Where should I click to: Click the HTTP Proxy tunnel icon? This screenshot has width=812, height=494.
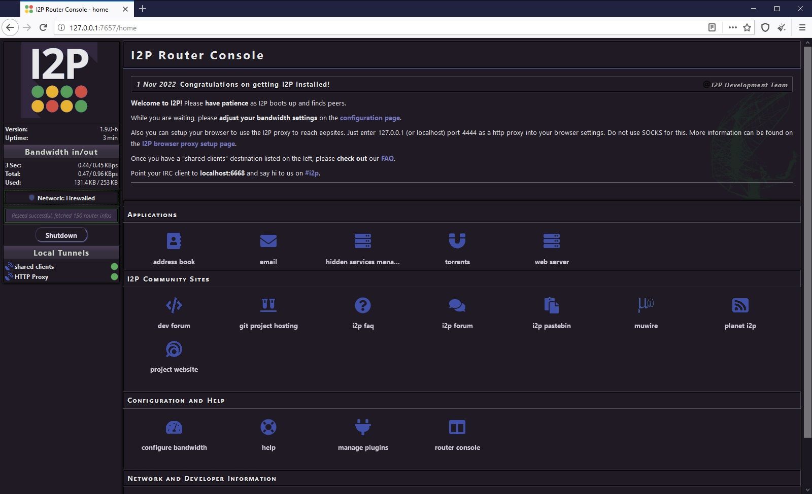pyautogui.click(x=9, y=276)
